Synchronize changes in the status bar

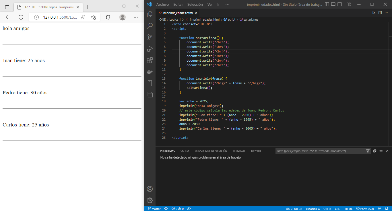tap(166, 209)
